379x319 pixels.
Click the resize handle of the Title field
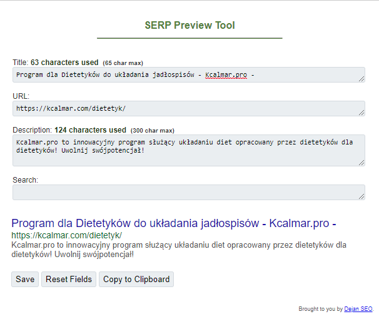362,79
